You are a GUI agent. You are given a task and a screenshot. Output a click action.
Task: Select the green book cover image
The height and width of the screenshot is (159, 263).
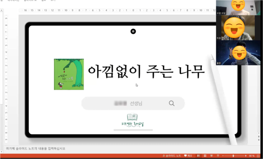[x=69, y=74]
